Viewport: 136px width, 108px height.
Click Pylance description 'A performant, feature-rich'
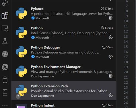[72, 14]
